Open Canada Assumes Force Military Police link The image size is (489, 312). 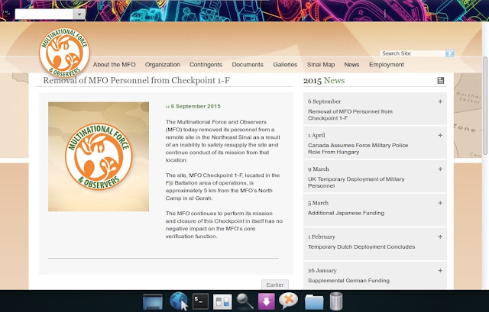pos(358,149)
